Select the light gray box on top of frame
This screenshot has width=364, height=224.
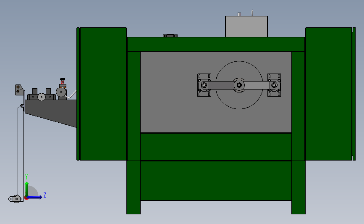246,26
